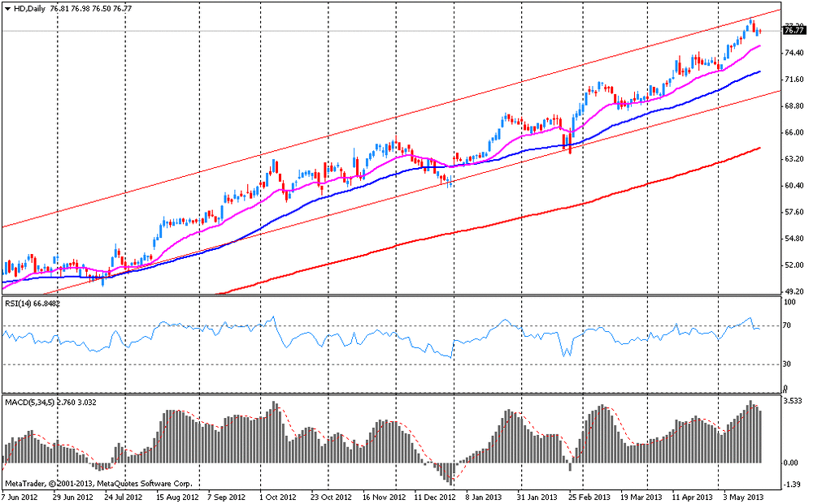Click the 31 Jan 2013 date label

537,498
